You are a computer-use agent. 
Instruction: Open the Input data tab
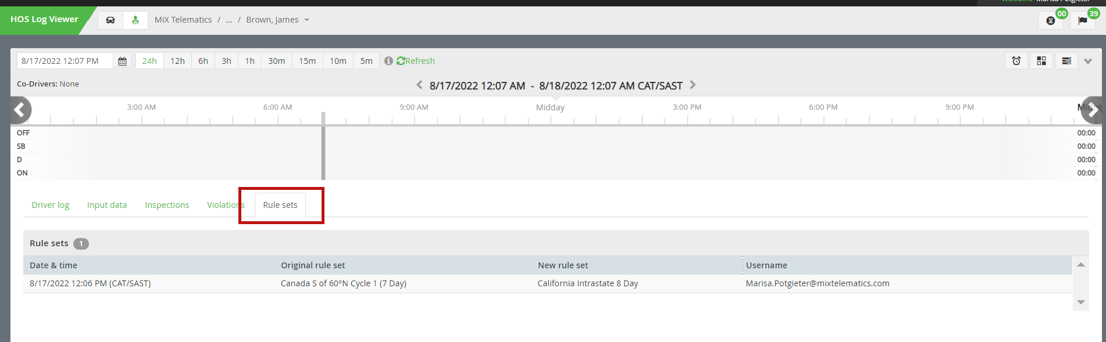pos(107,205)
